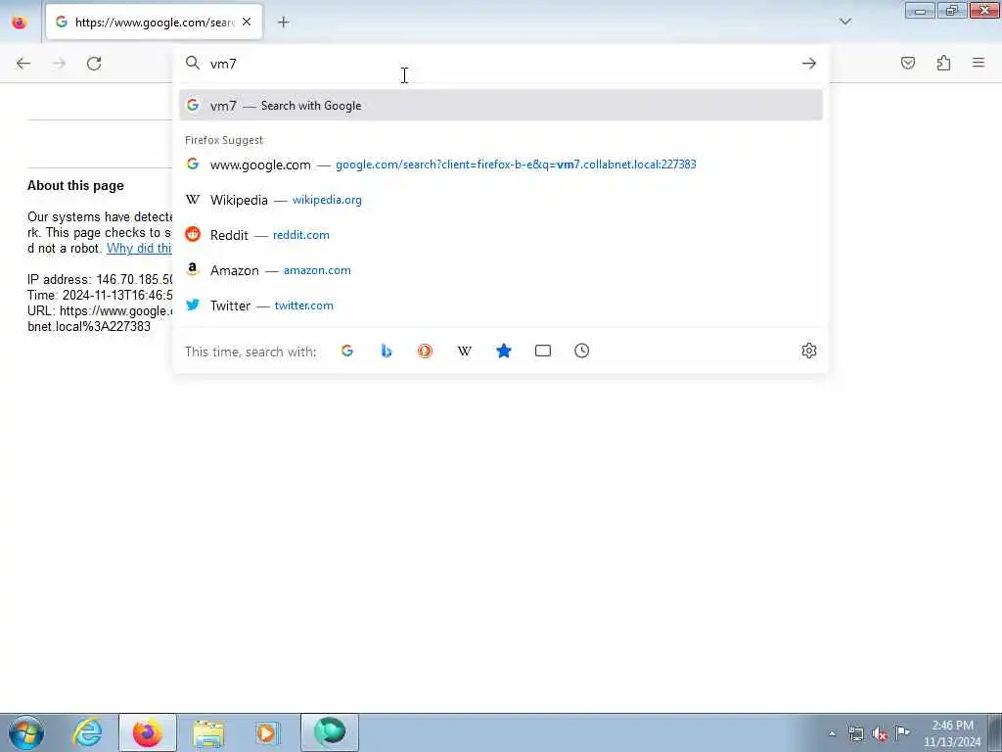The width and height of the screenshot is (1002, 752).
Task: Click the go arrow in address bar
Action: pos(809,64)
